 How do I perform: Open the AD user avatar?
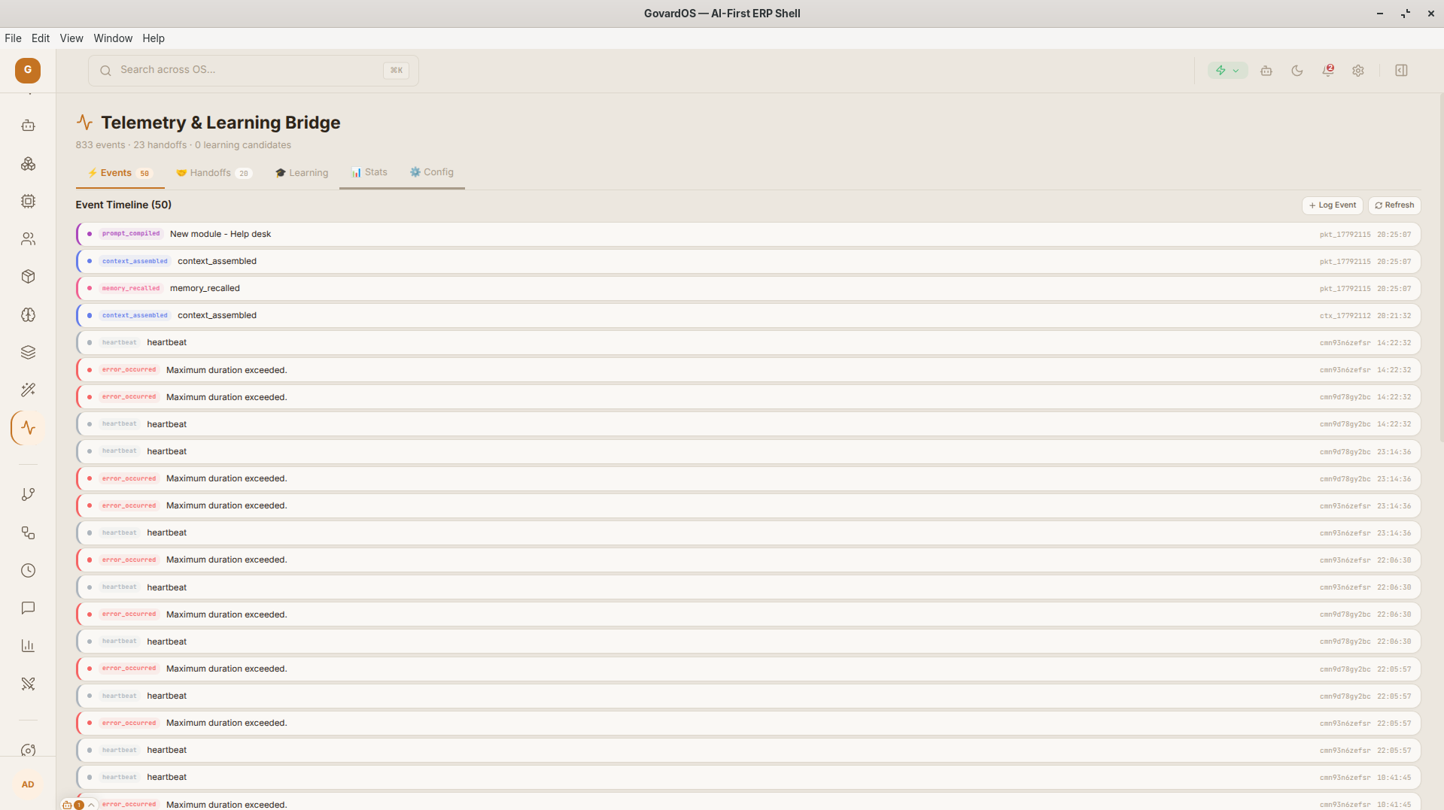click(x=28, y=784)
